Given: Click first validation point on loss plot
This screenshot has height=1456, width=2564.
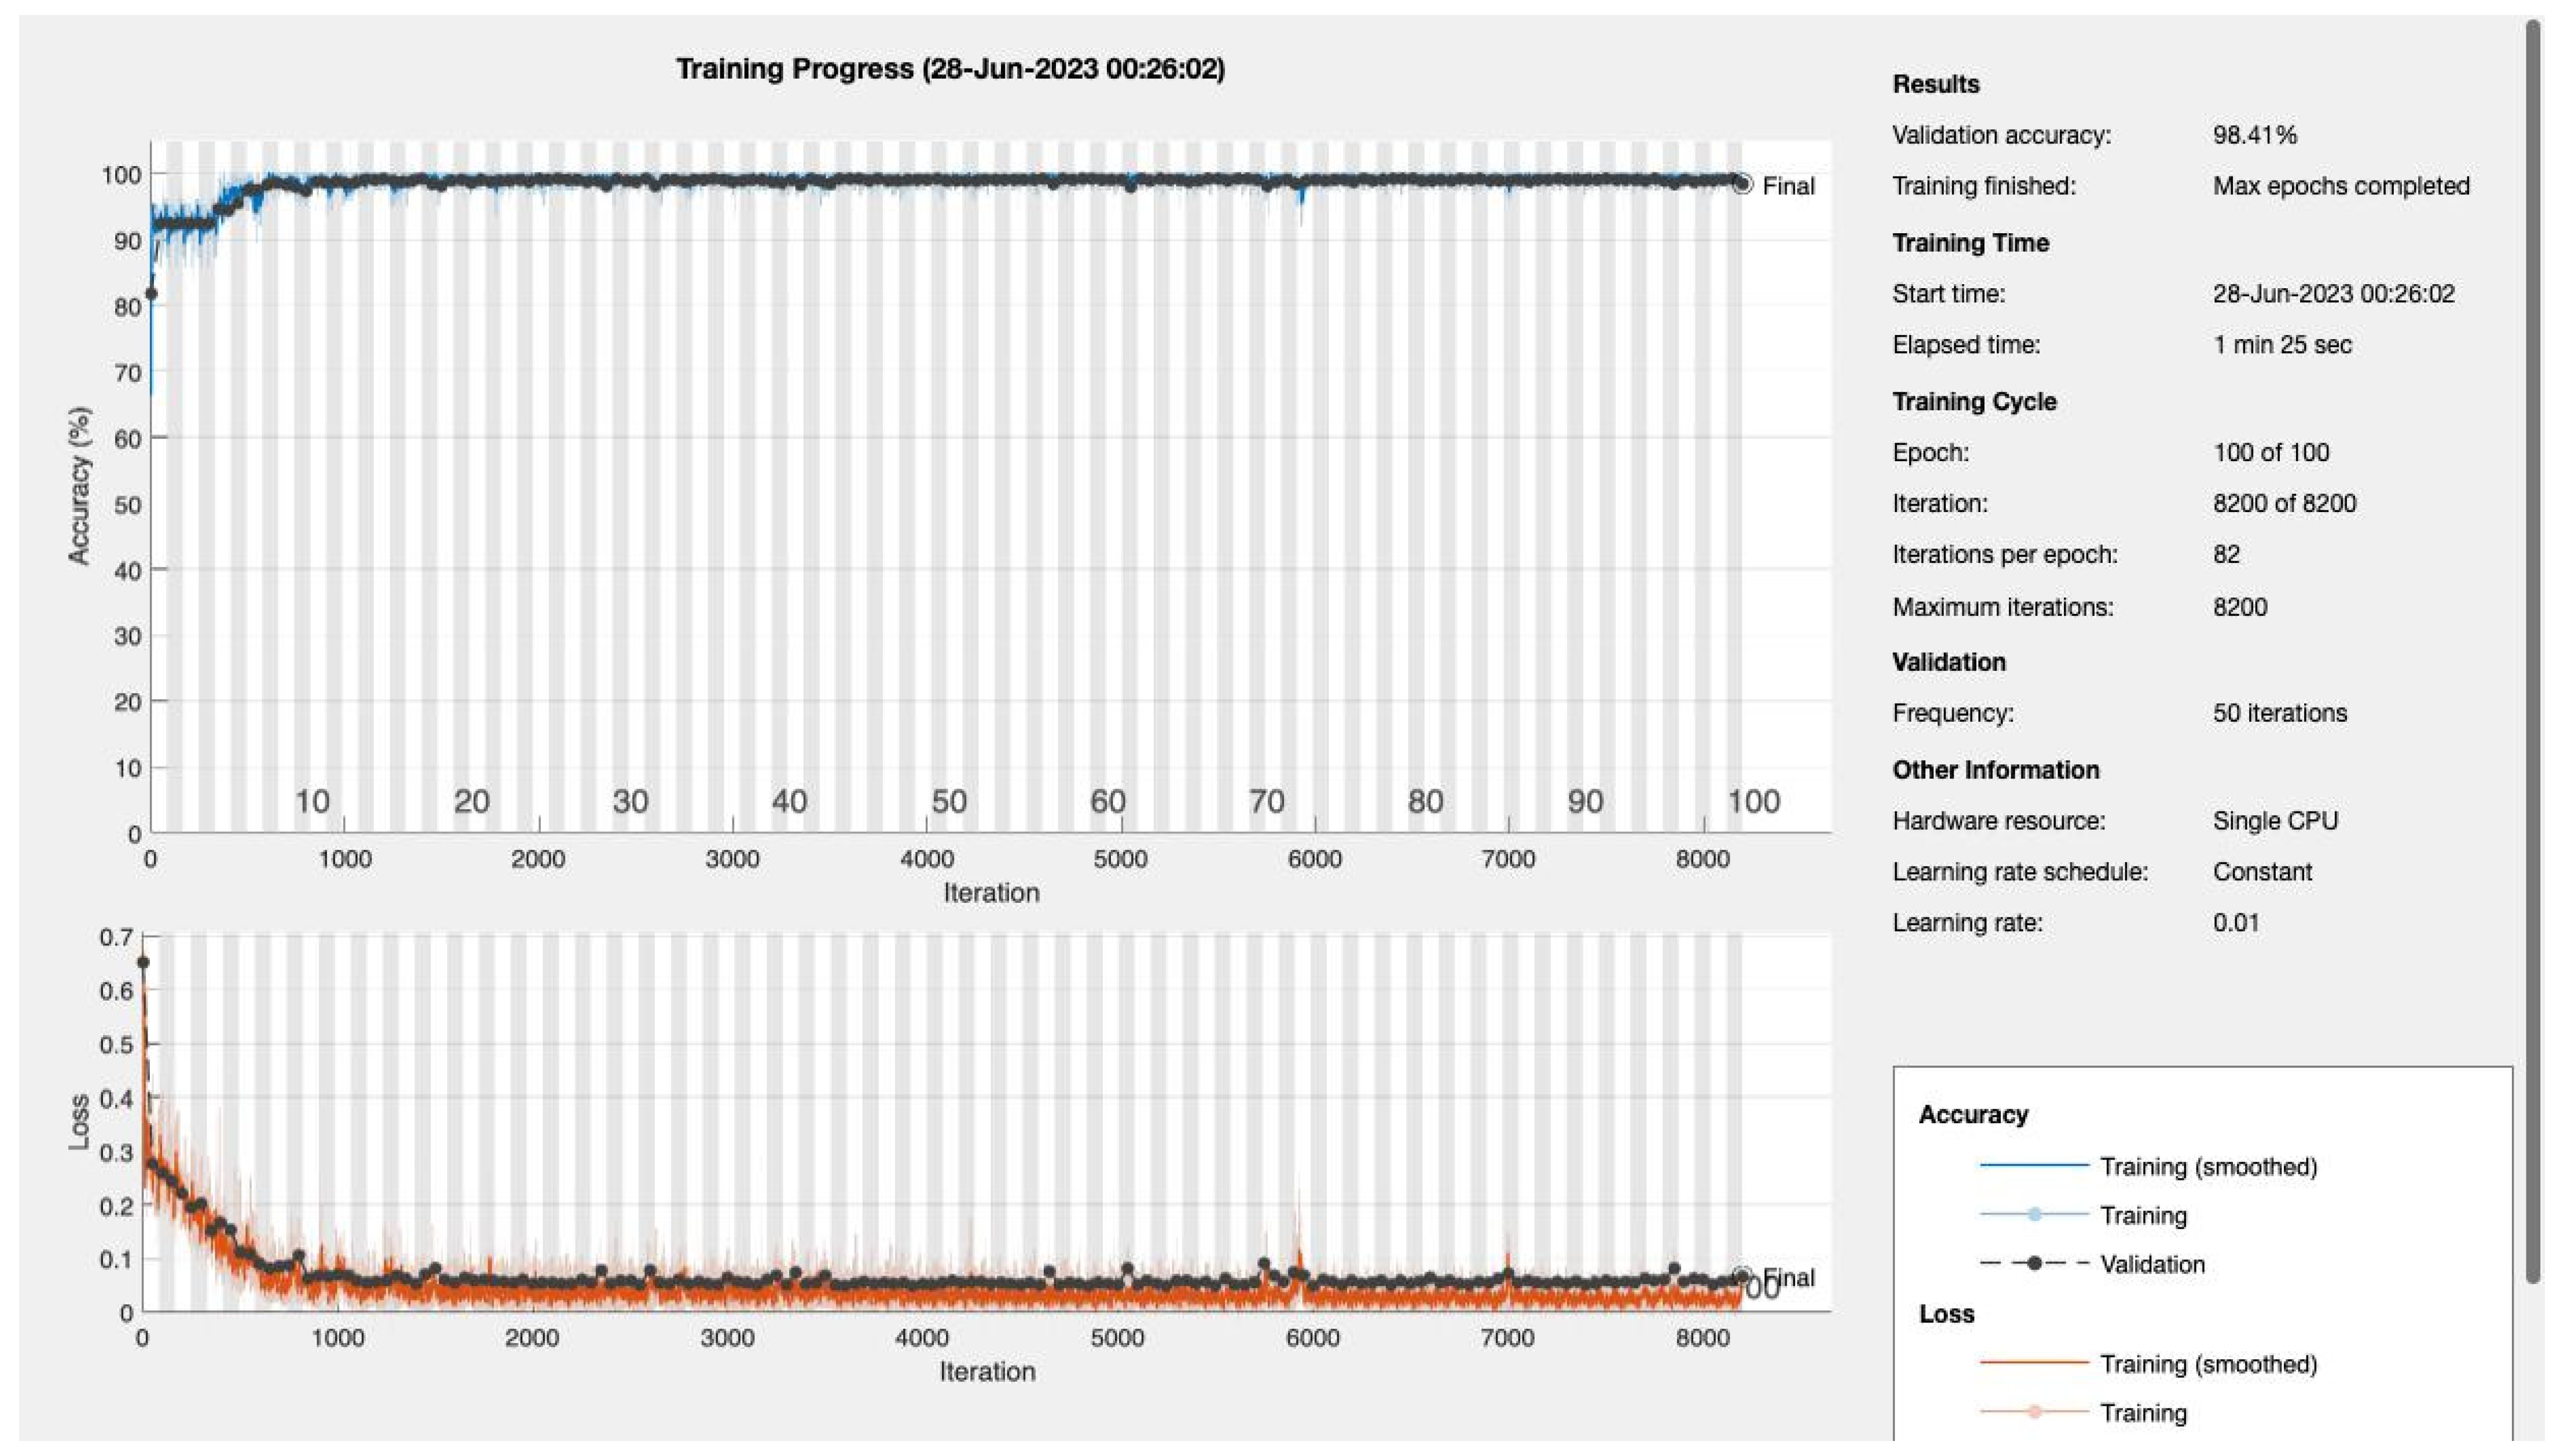Looking at the screenshot, I should click(x=143, y=962).
